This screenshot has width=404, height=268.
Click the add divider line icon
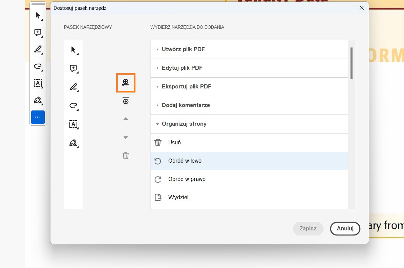tap(126, 101)
